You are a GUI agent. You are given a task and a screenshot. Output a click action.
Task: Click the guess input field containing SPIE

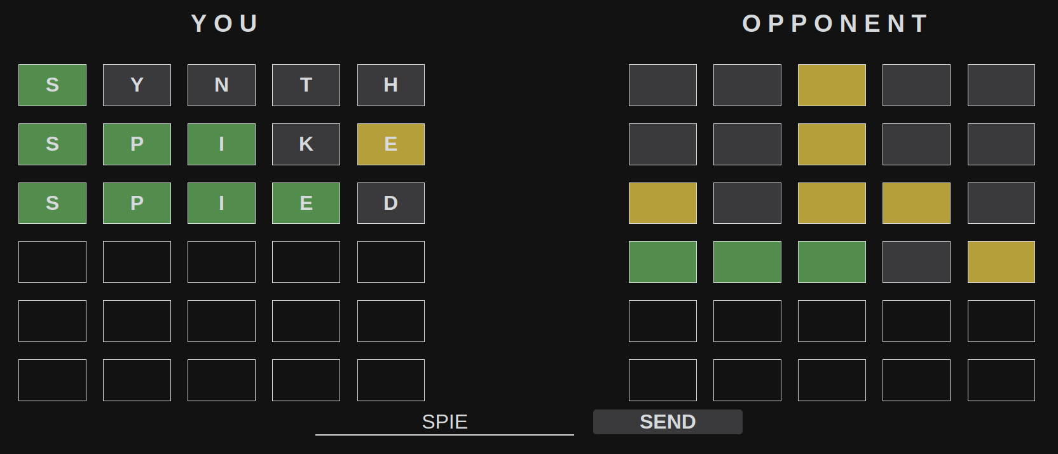point(444,422)
